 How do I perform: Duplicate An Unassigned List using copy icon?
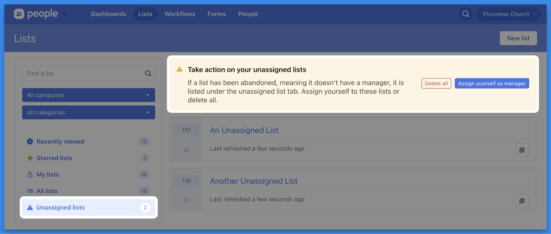[522, 150]
